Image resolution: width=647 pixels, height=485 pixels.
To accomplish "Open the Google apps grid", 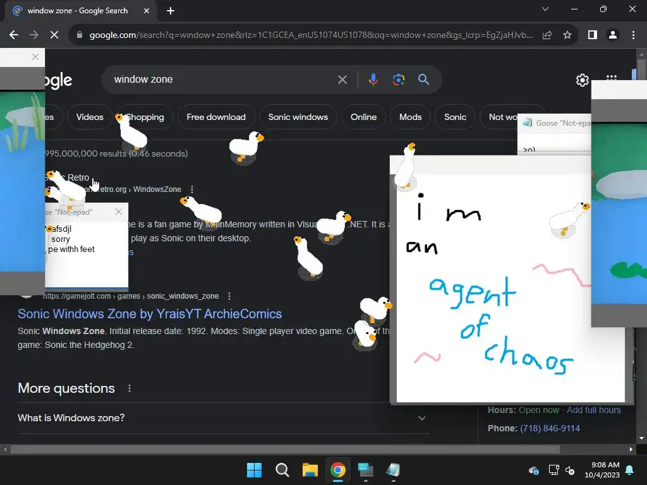I will pos(611,78).
